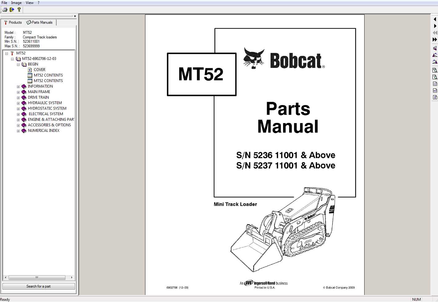Click the Min S.N. value 523611001
Image resolution: width=438 pixels, height=302 pixels.
click(31, 41)
